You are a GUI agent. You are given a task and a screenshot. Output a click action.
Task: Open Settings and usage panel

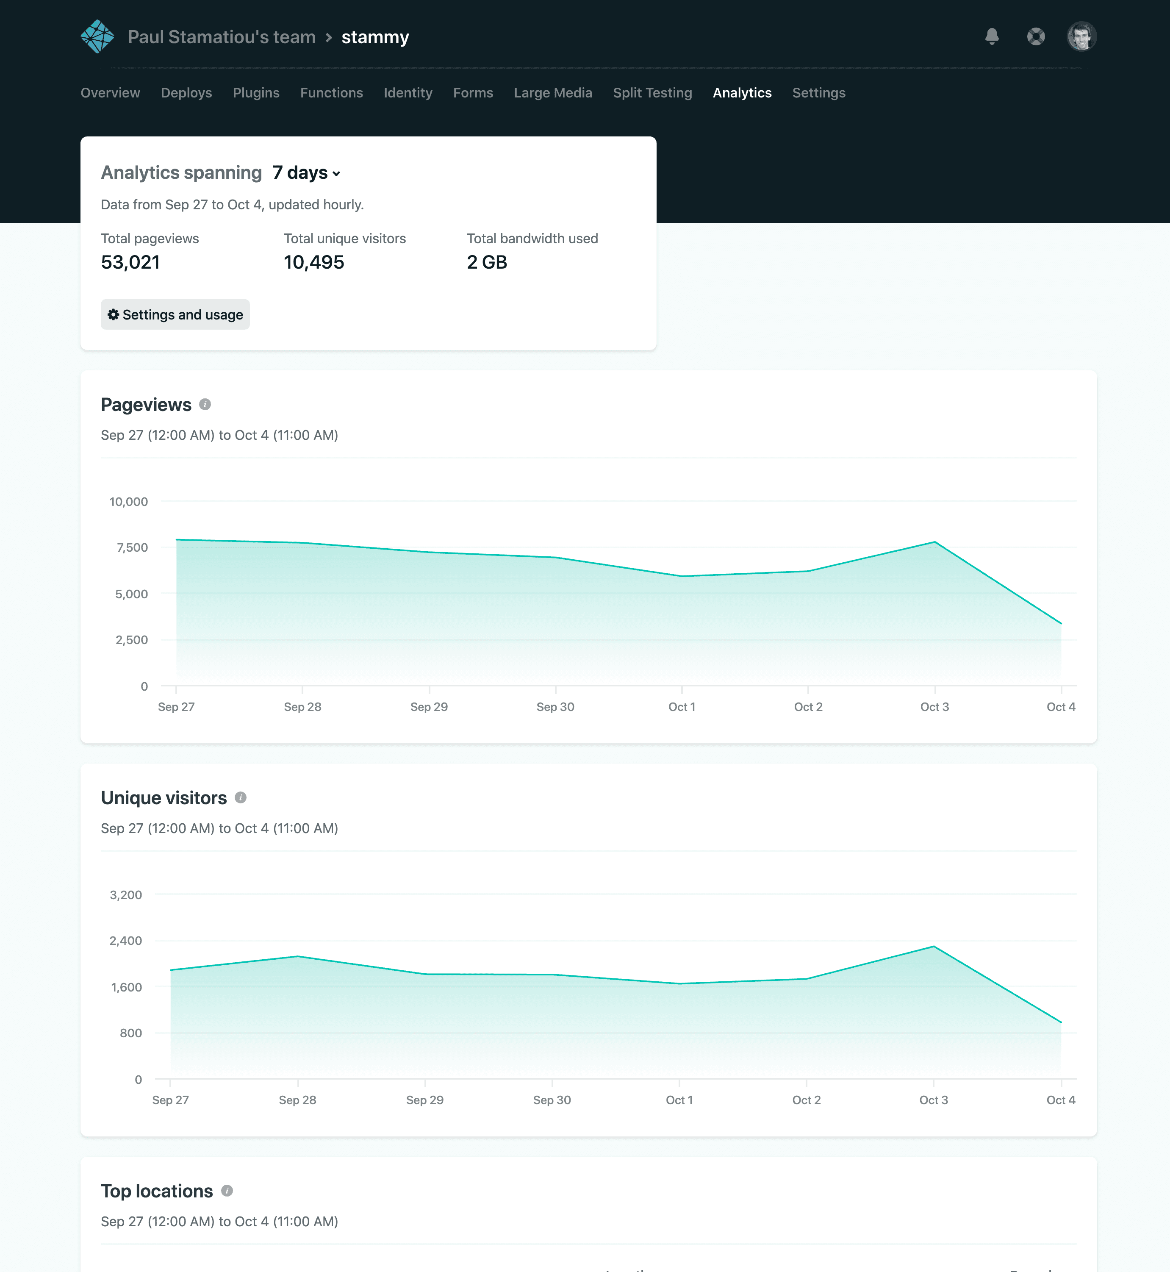click(x=175, y=314)
